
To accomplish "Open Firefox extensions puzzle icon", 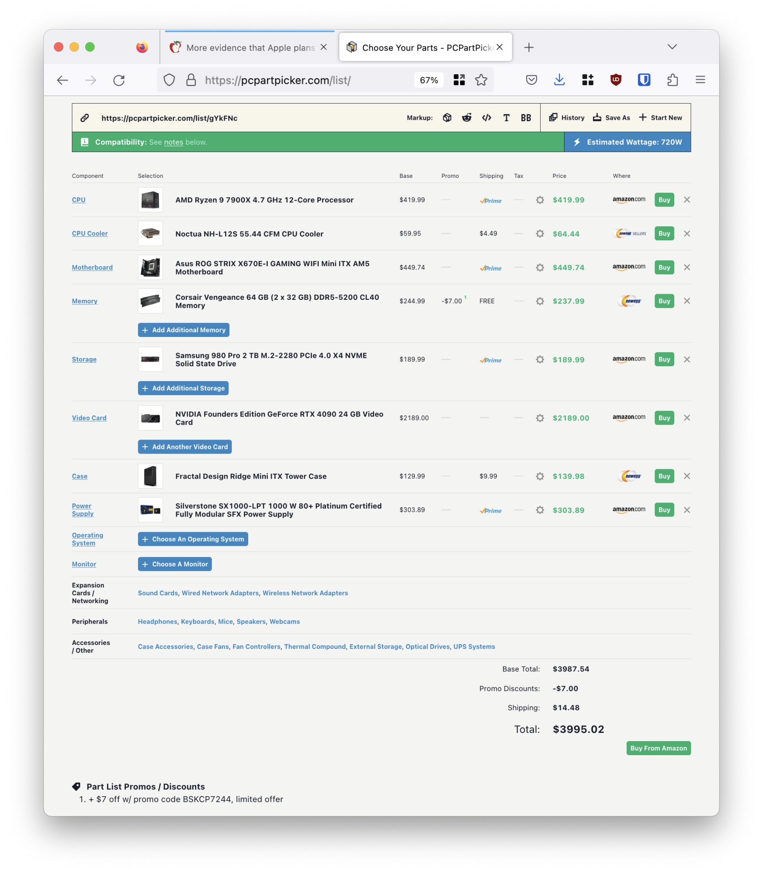I will [x=672, y=80].
